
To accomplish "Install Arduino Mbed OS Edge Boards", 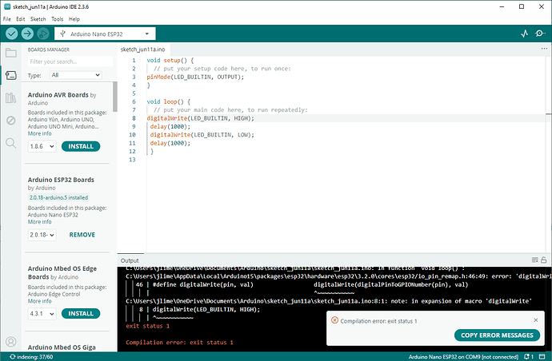I will [81, 314].
